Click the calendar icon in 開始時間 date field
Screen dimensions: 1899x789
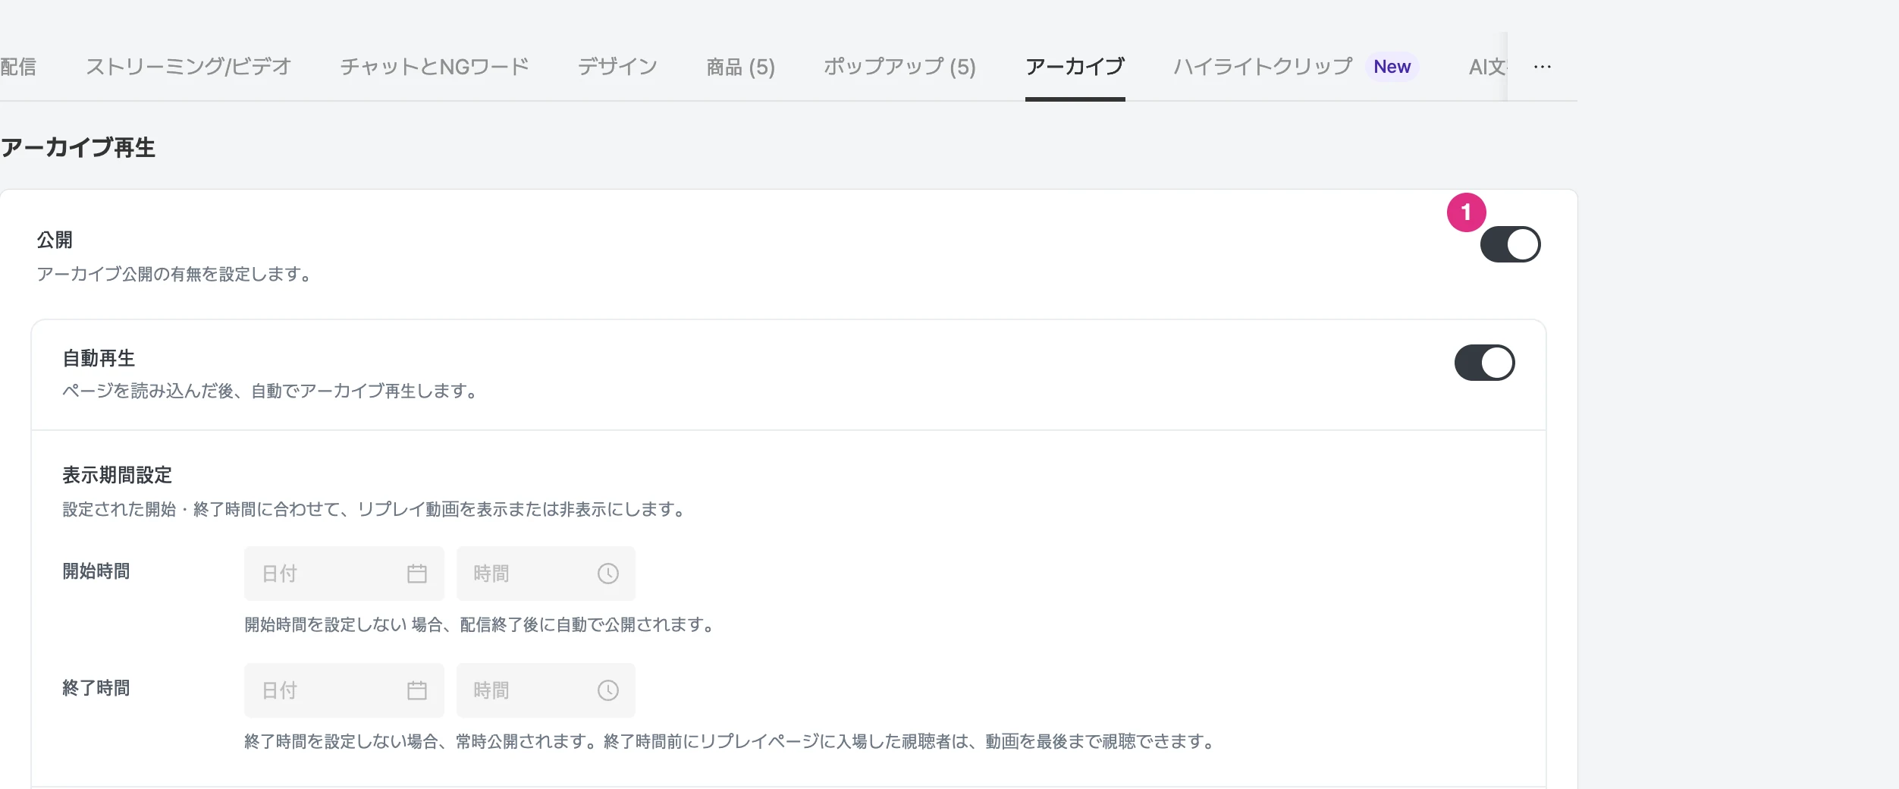point(417,574)
